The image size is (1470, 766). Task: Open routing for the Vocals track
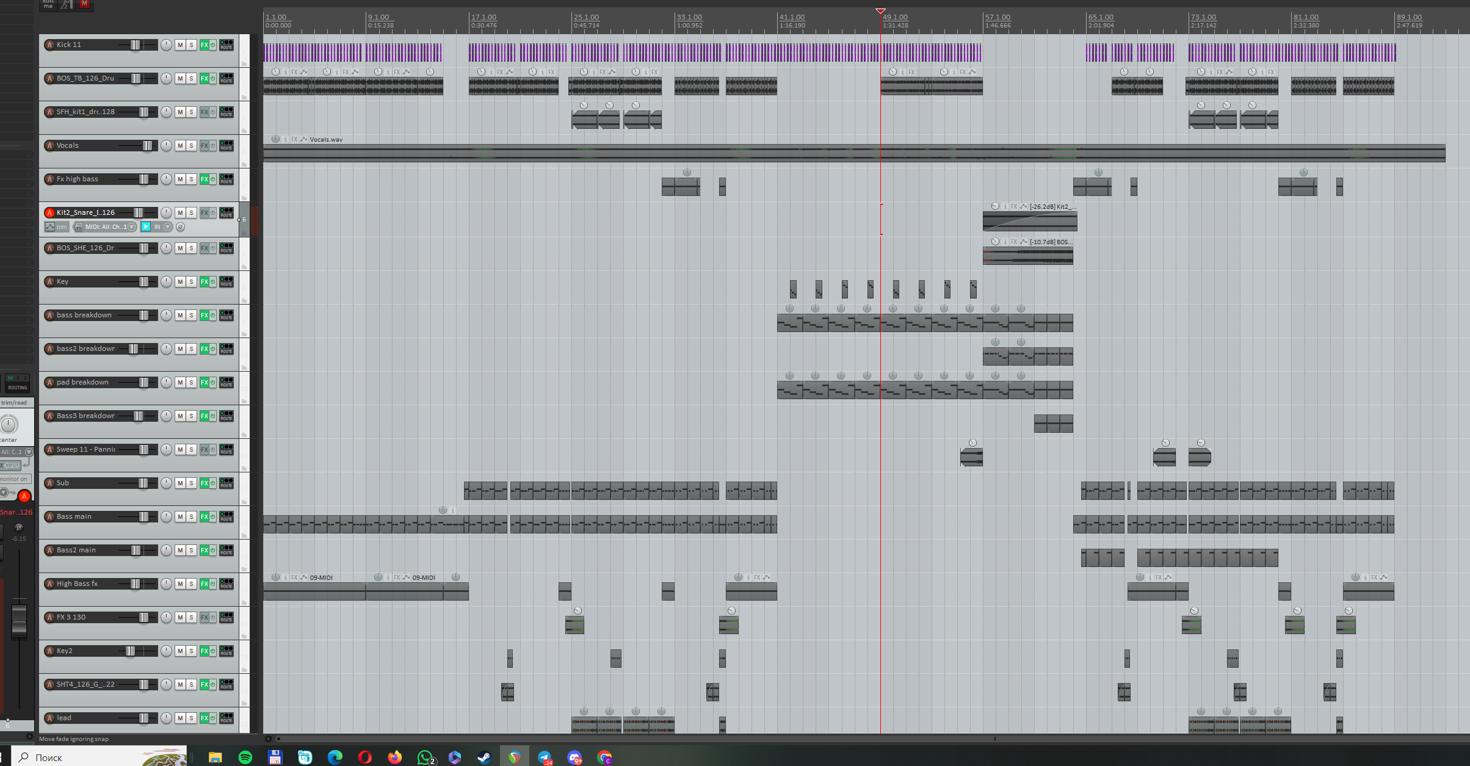tap(226, 145)
